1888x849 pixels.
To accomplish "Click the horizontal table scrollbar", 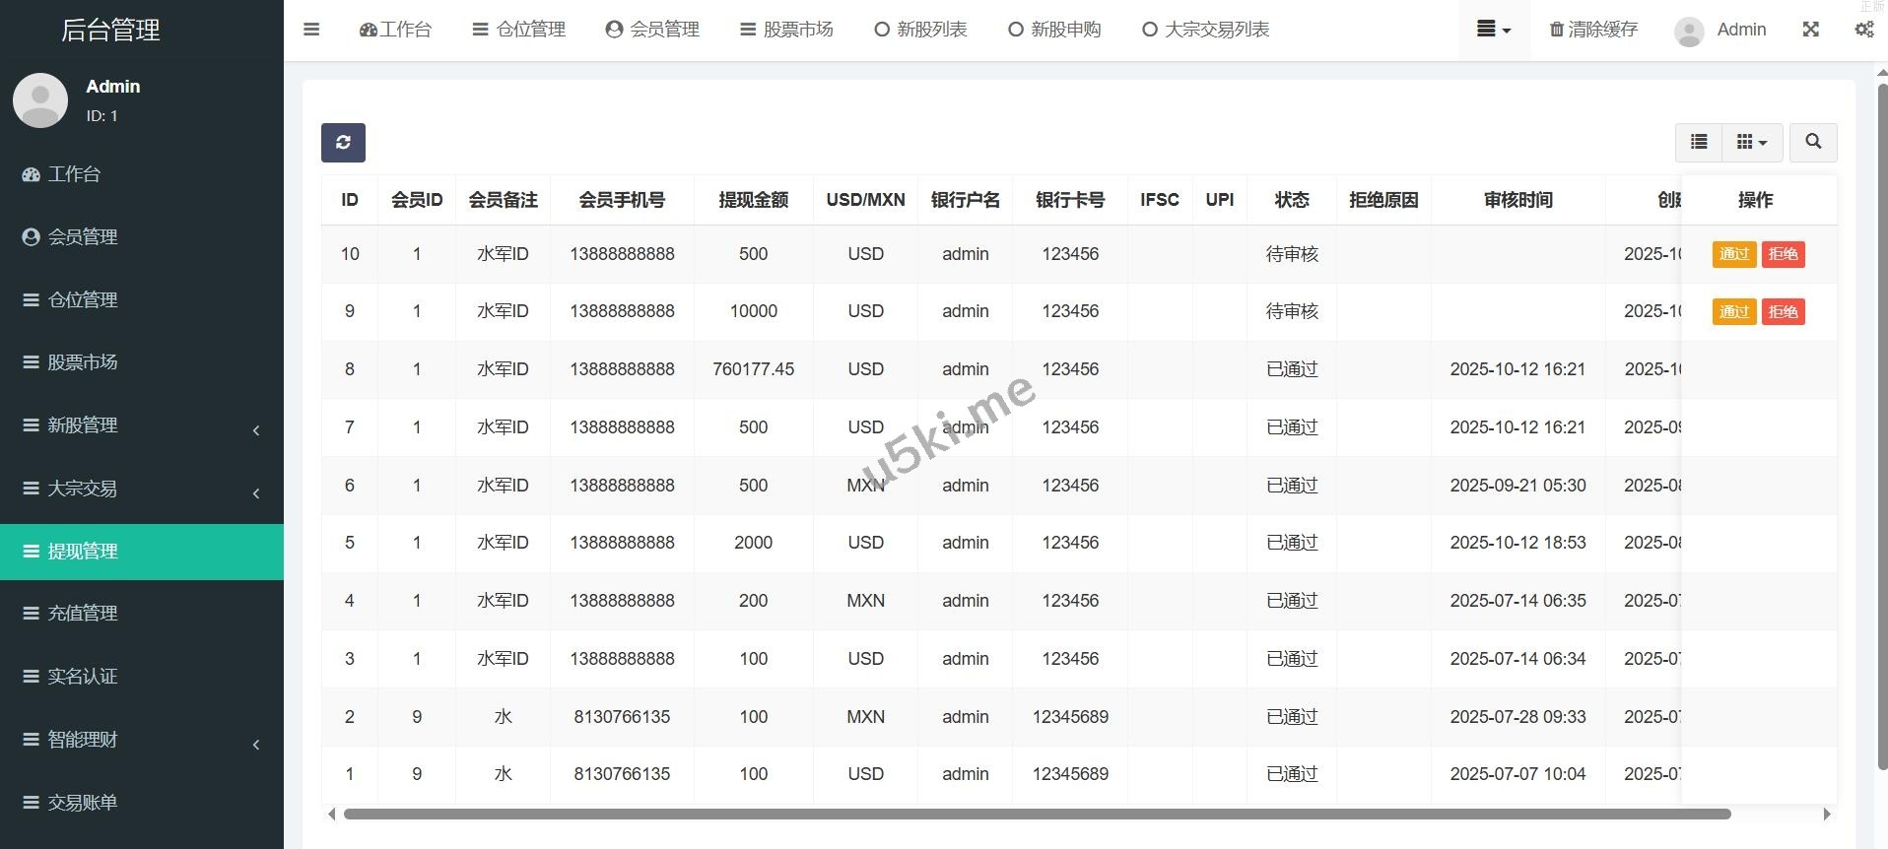I will pyautogui.click(x=1037, y=814).
